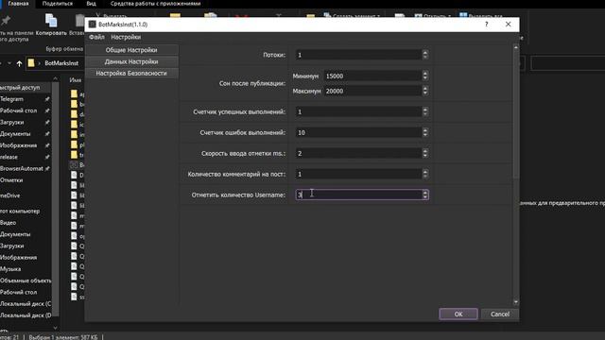Adjust the Количество комментарий на пост spinner
The width and height of the screenshot is (605, 340).
click(424, 174)
